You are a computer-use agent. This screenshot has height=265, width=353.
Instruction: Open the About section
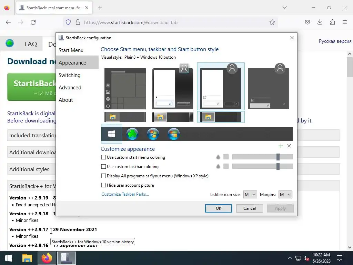click(x=65, y=100)
